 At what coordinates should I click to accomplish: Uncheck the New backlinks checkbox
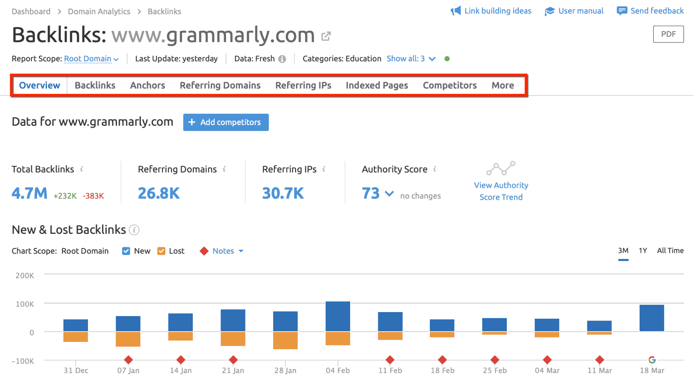pyautogui.click(x=125, y=251)
